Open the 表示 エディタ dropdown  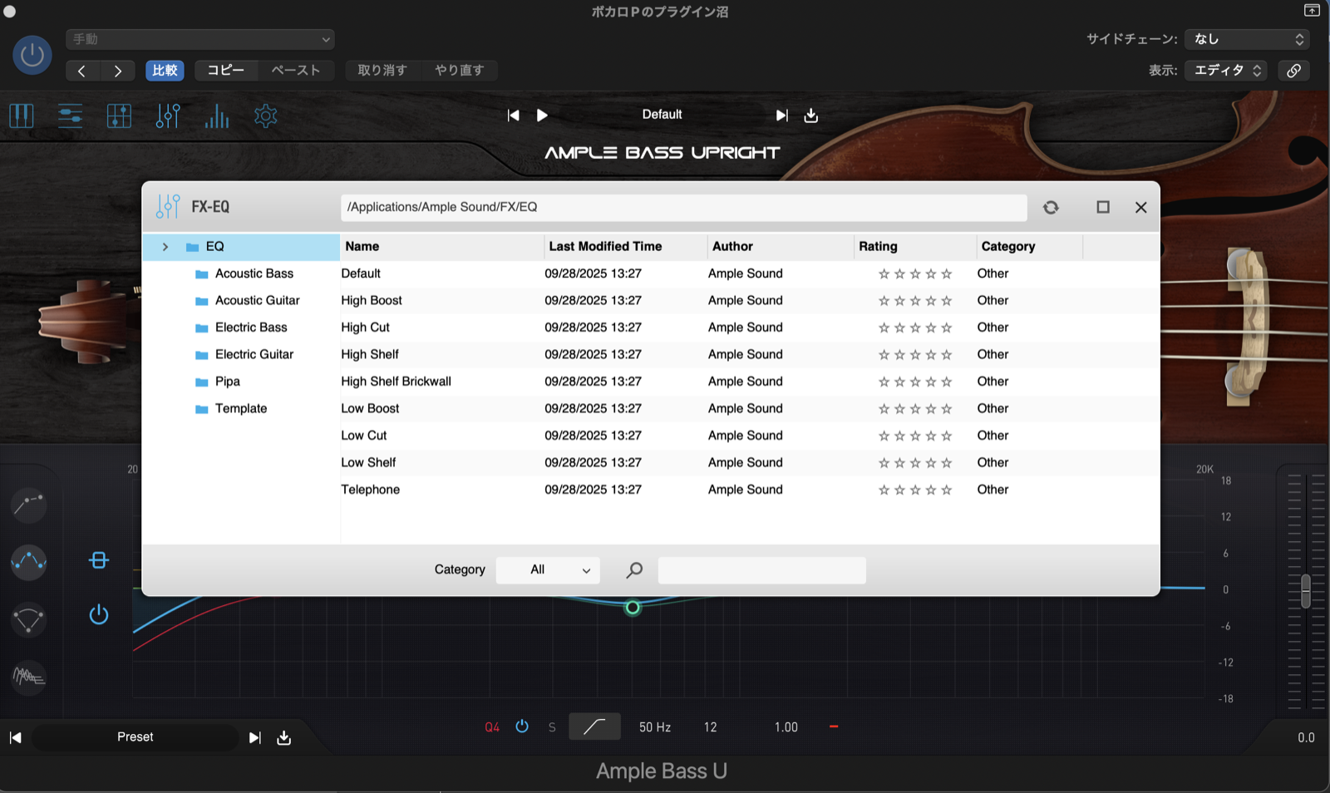(x=1227, y=71)
